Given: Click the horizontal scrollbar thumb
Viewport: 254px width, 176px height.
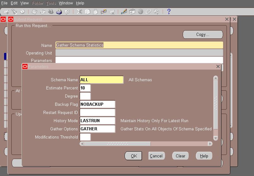Looking at the screenshot, I should tap(117, 144).
